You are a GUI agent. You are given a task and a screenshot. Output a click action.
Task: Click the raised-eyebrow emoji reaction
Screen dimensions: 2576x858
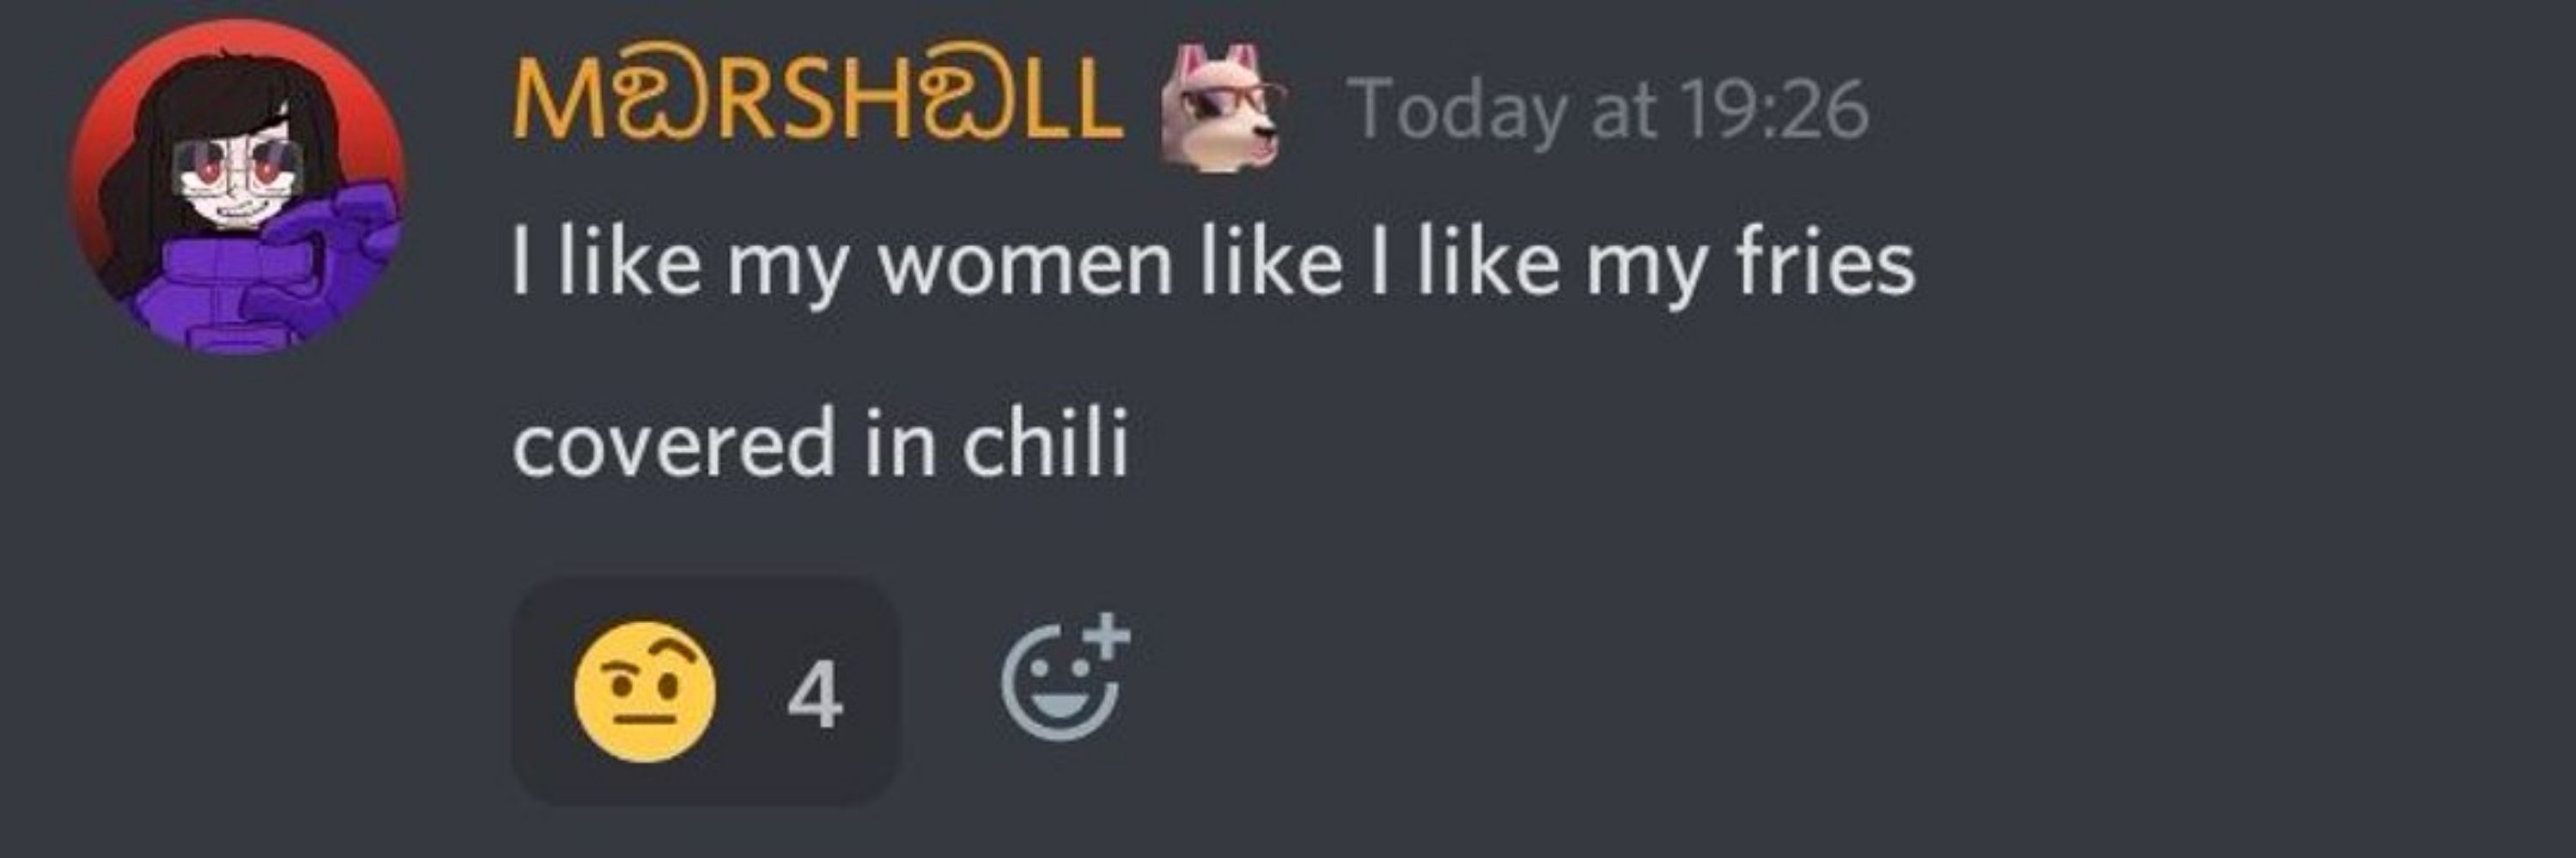click(645, 692)
